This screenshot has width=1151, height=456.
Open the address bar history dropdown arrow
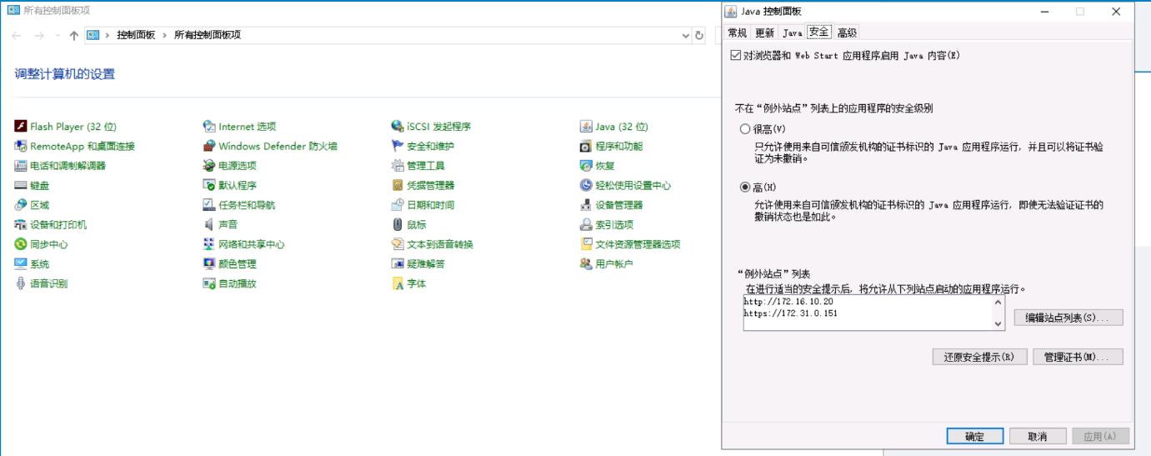point(686,35)
